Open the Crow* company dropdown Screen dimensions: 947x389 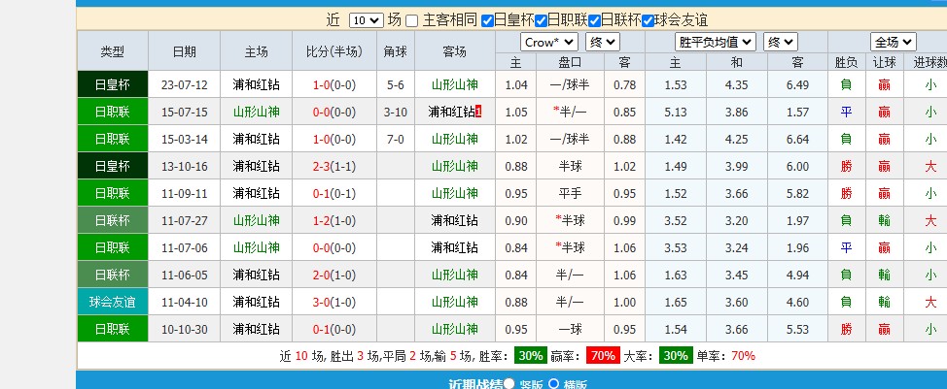tap(548, 42)
